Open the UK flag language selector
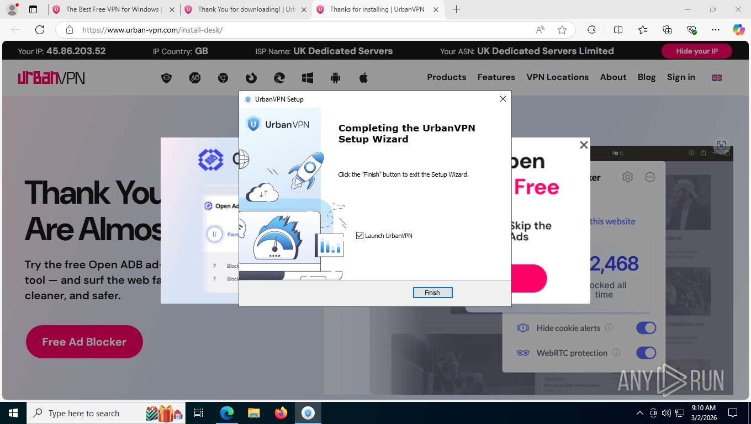 (x=717, y=78)
